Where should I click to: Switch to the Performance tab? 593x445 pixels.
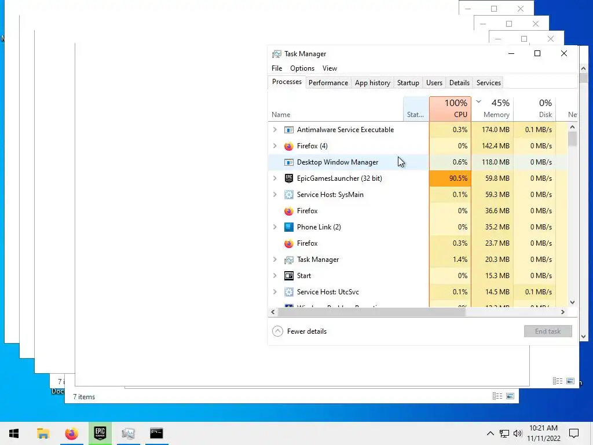(328, 83)
